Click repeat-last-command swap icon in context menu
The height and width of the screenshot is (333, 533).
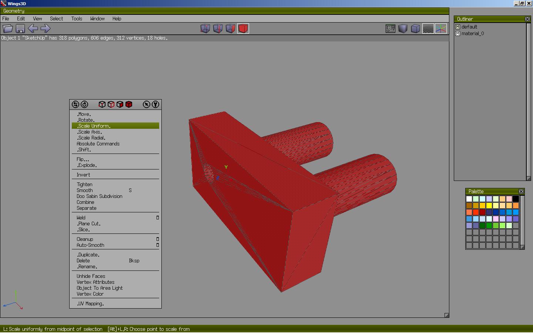(x=75, y=104)
